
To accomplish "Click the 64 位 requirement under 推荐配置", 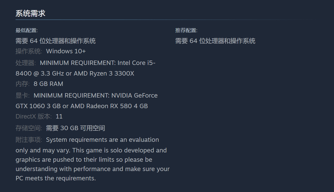I will [215, 41].
